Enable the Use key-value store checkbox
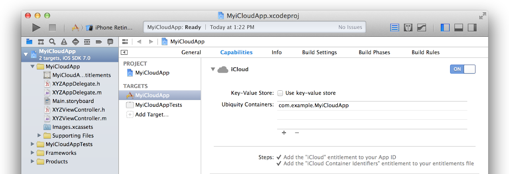The image size is (509, 174). coord(280,93)
